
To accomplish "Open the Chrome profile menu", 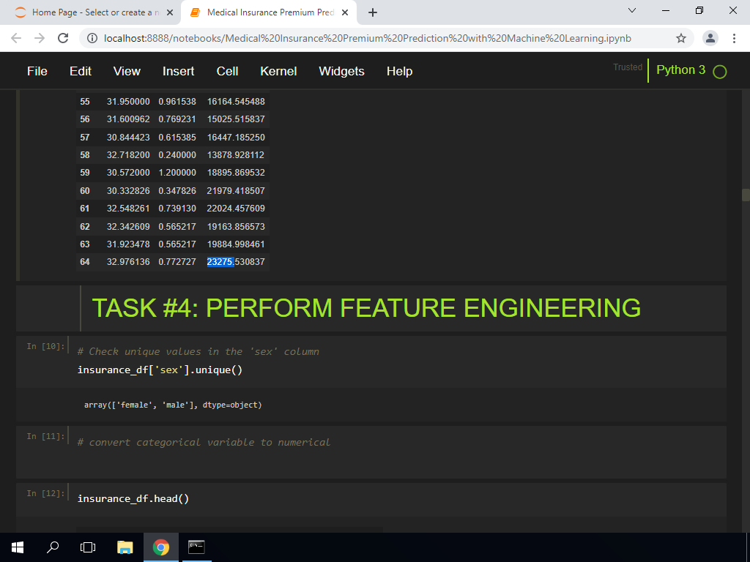I will [x=710, y=38].
